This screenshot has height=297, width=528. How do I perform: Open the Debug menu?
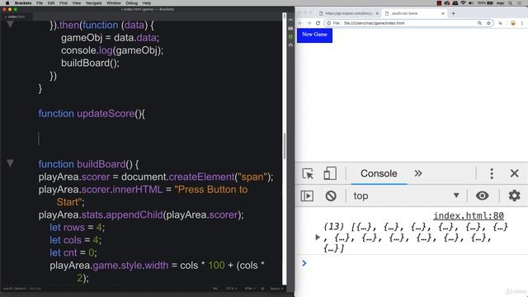click(x=132, y=3)
